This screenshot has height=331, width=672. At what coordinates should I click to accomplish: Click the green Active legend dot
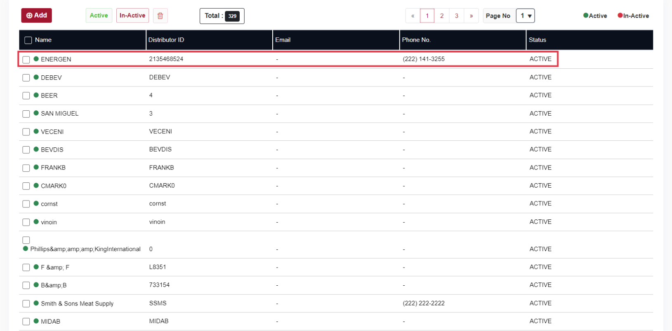pos(585,16)
